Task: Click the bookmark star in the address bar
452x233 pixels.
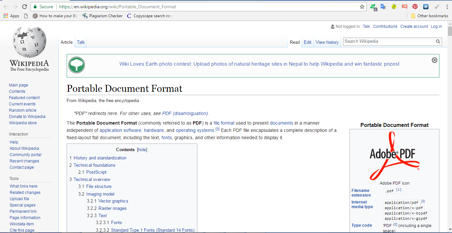Action: pyautogui.click(x=361, y=6)
